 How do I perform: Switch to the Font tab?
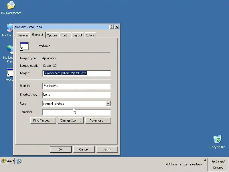[x=65, y=35]
